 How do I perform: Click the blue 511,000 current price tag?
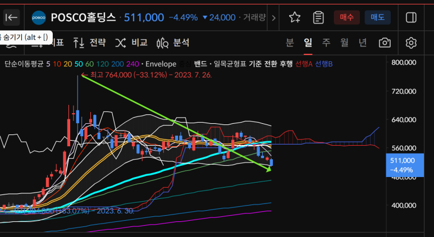click(405, 165)
